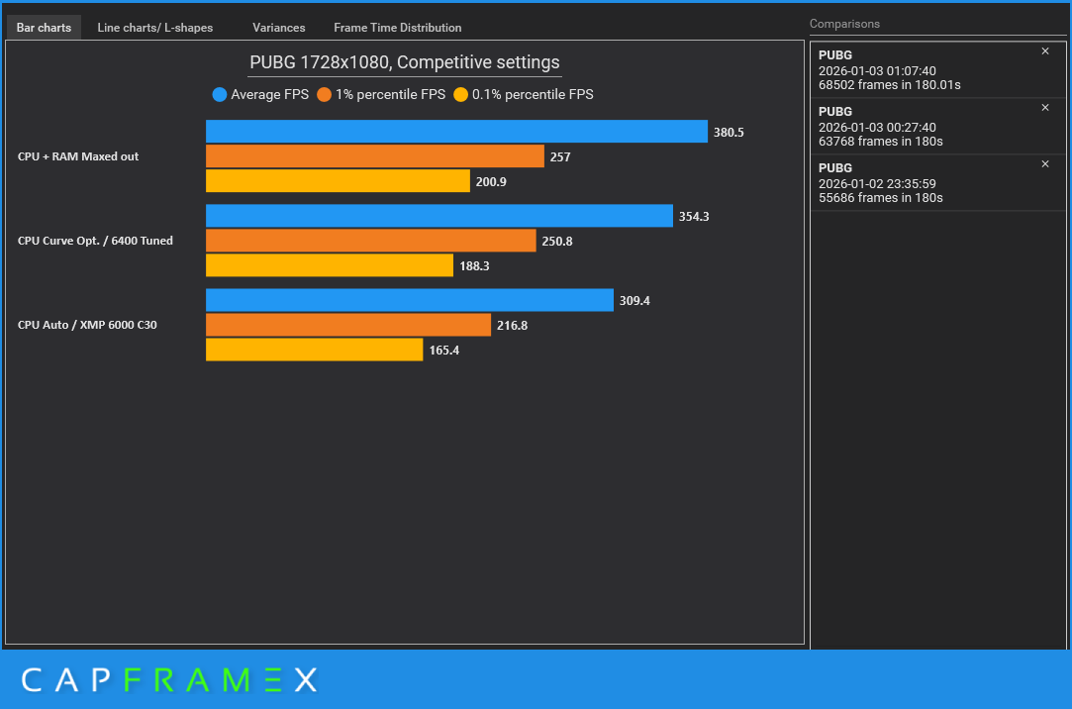1072x709 pixels.
Task: Click the 200.9 yellow percentile bar
Action: pos(338,180)
